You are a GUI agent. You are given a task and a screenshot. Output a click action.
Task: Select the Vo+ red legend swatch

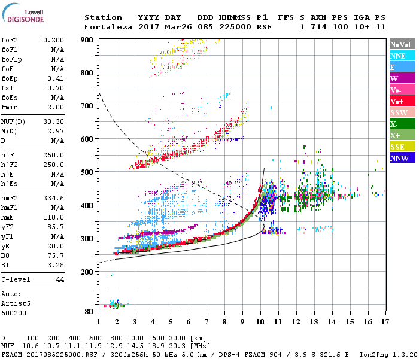coord(402,101)
